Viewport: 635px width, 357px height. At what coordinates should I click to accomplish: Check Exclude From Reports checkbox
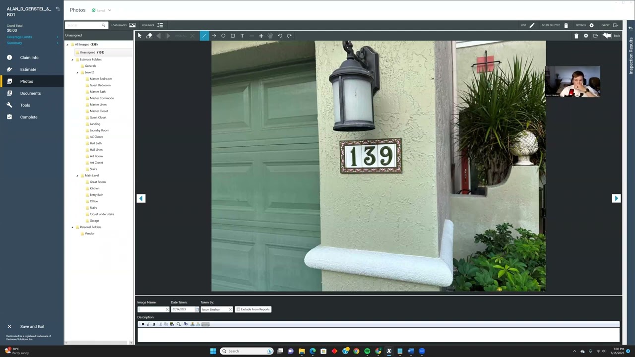pos(238,309)
